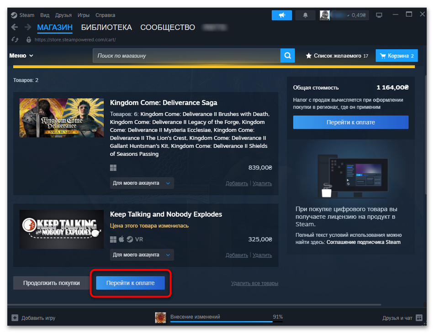This screenshot has width=434, height=333.
Task: Go forward with the right arrow
Action: [x=28, y=27]
